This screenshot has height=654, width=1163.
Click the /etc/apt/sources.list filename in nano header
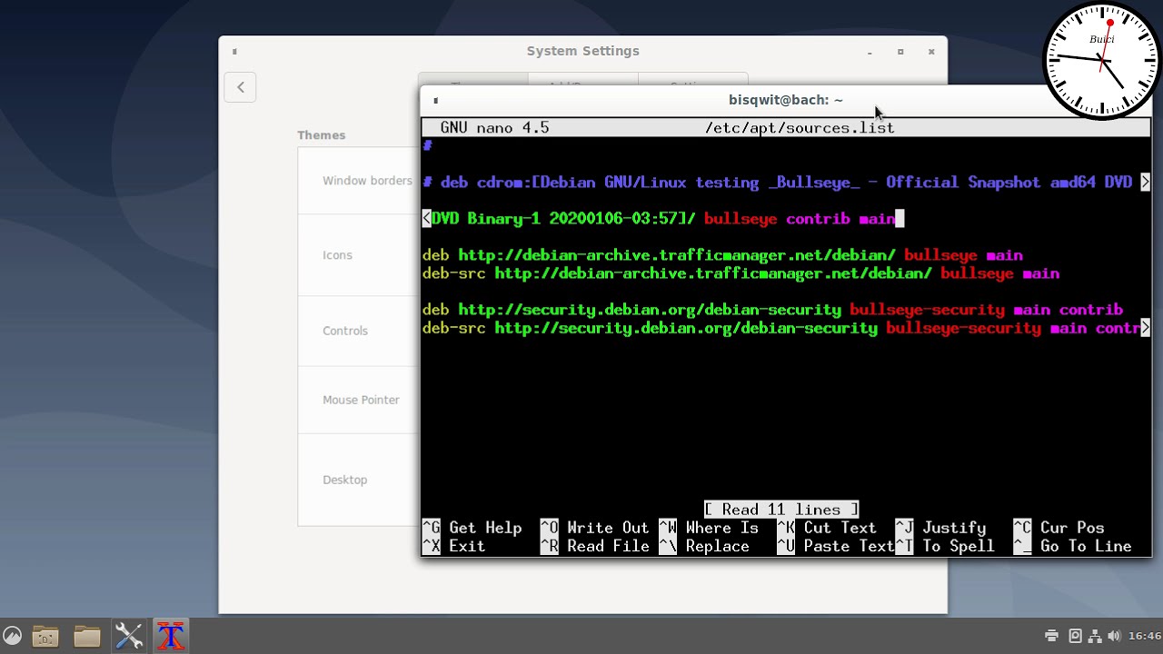click(800, 128)
